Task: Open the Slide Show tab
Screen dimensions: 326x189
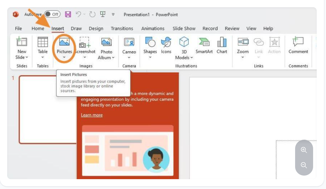Action: (184, 28)
